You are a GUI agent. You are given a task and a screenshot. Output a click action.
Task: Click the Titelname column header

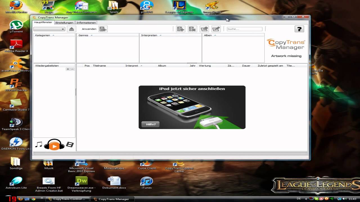click(108, 66)
